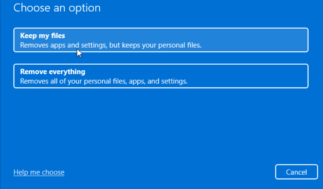
Task: Select the Keep my files option
Action: tap(161, 40)
